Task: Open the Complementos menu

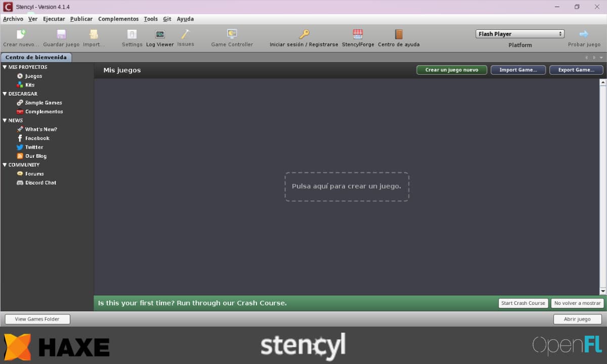Action: [x=118, y=19]
